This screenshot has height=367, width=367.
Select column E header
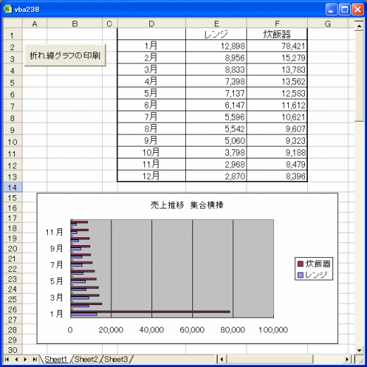coord(216,24)
